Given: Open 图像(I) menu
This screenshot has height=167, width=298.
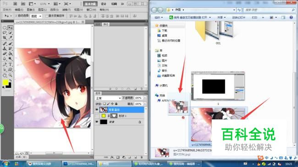Looking at the screenshot, I should pyautogui.click(x=31, y=10).
